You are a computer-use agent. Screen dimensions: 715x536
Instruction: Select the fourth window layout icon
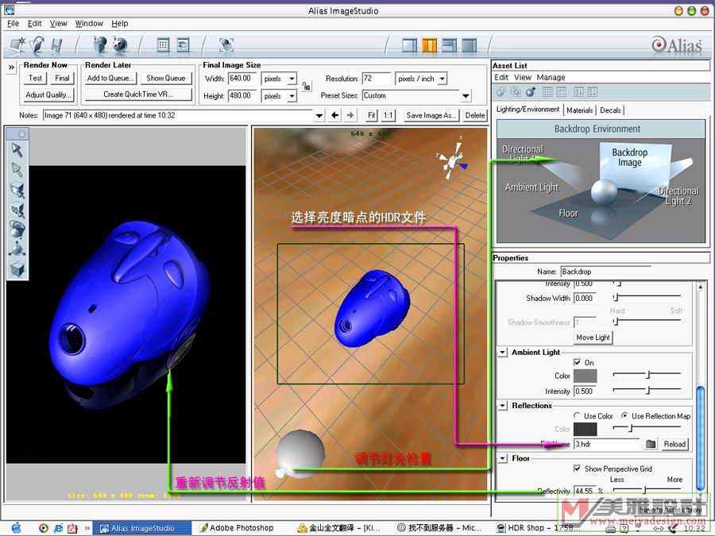[x=469, y=45]
